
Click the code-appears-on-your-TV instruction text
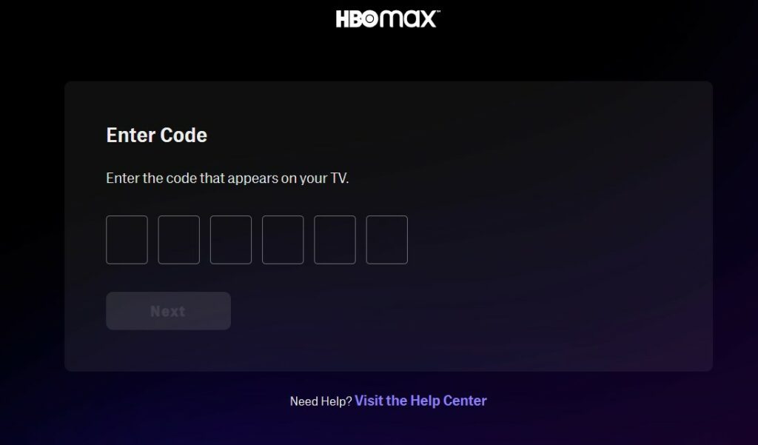click(227, 178)
